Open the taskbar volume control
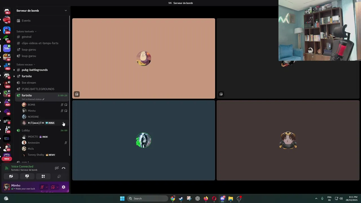The height and width of the screenshot is (203, 361). pyautogui.click(x=341, y=198)
